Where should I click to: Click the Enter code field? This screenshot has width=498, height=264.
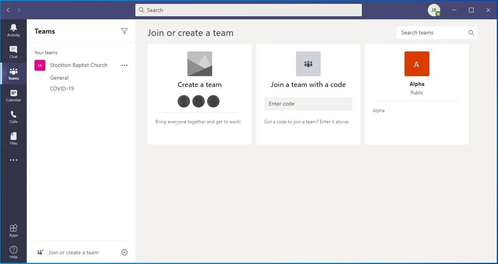308,104
